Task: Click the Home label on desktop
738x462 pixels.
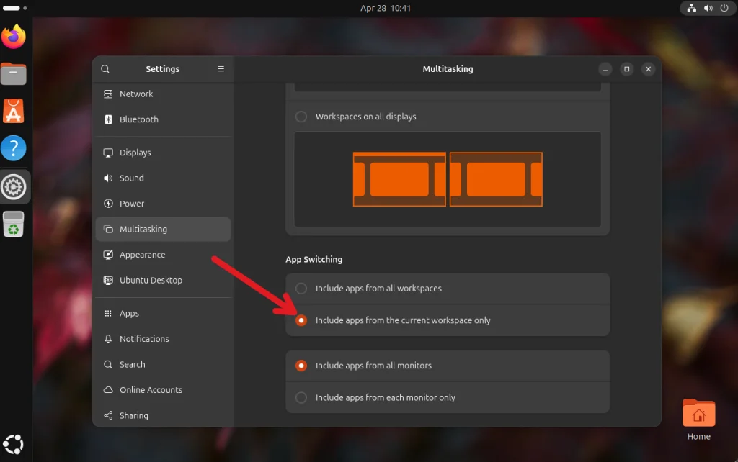Action: (699, 437)
